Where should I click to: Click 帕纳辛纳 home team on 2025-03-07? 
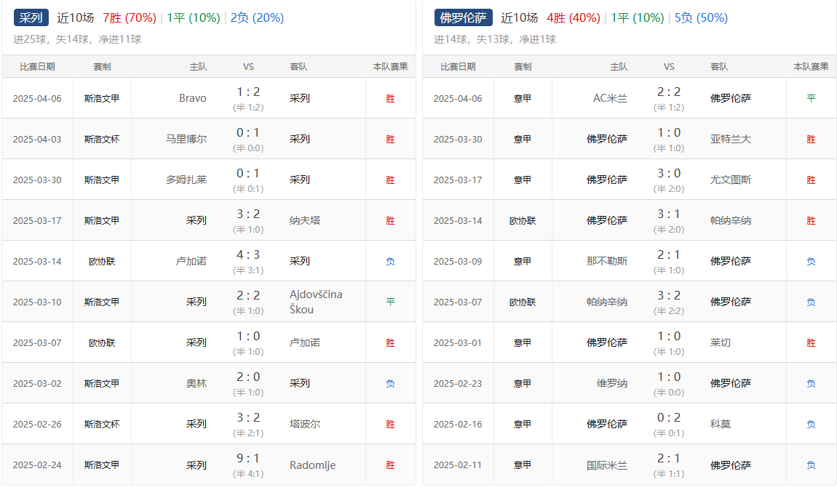607,302
